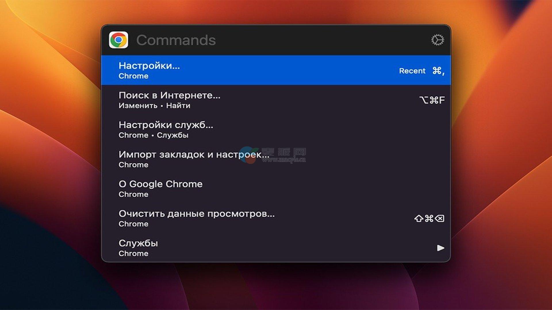The image size is (552, 310).
Task: Click the Chrome • Службы subtitle
Action: tap(154, 135)
